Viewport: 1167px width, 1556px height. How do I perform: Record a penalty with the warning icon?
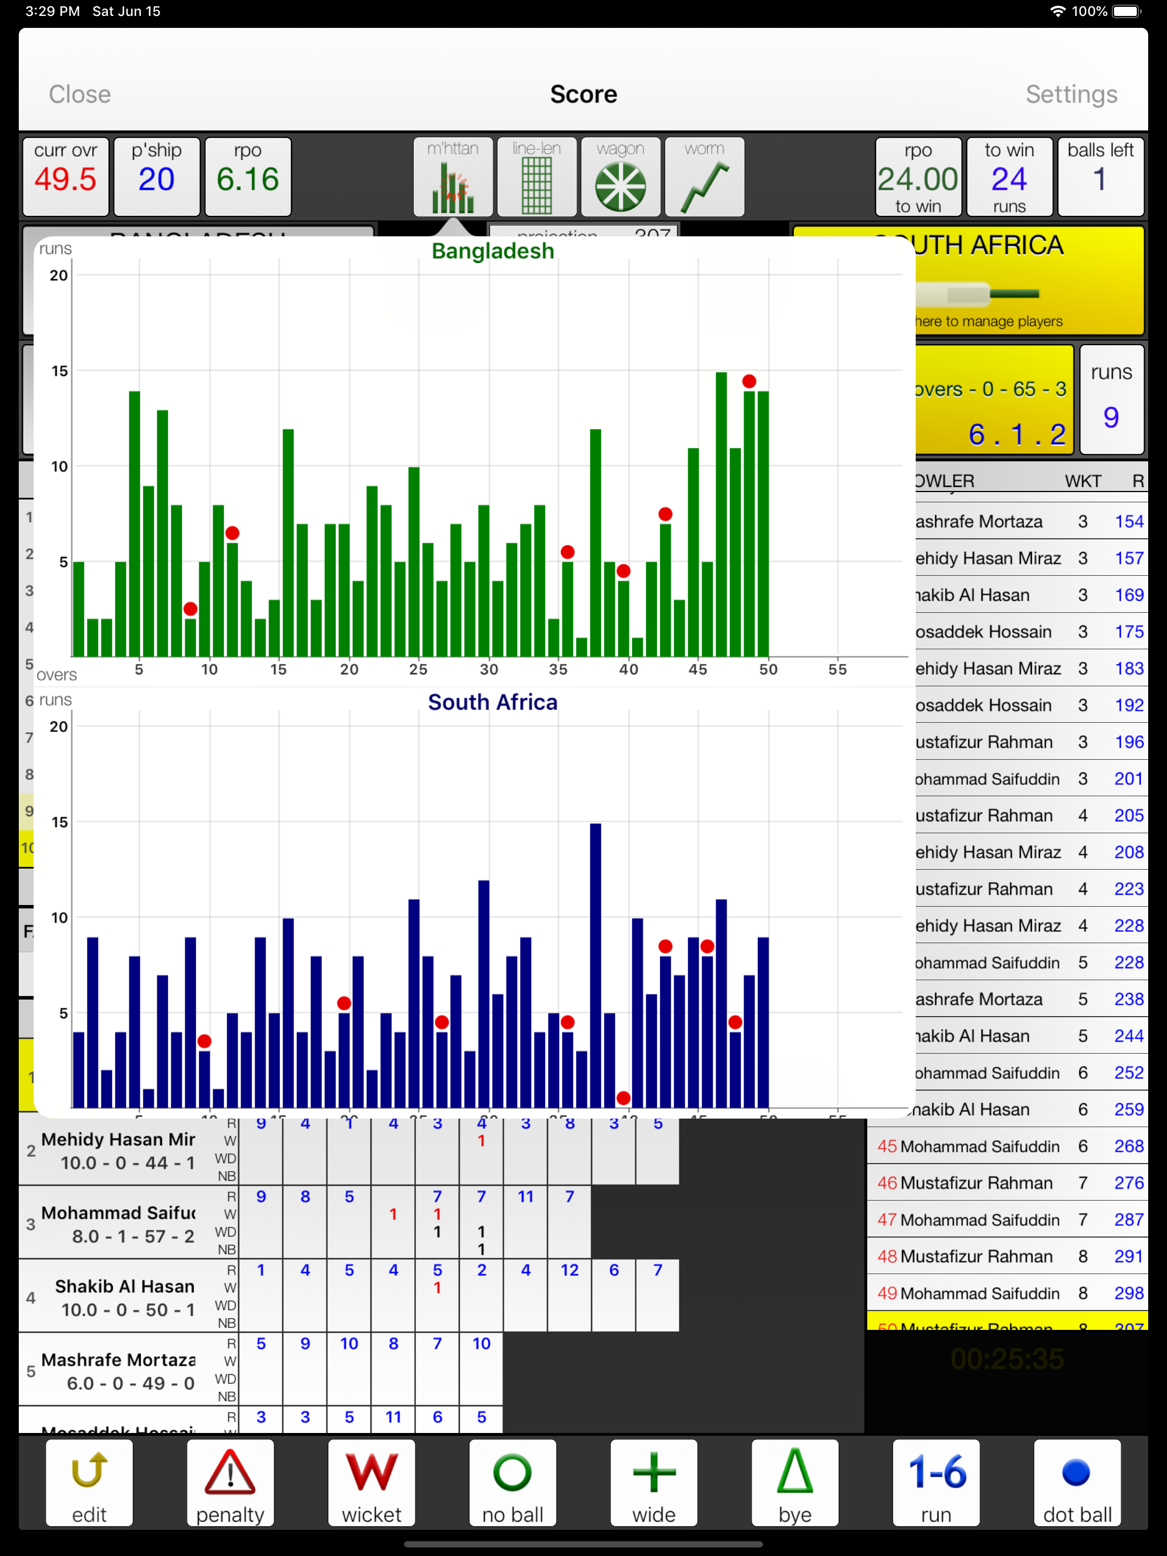click(x=230, y=1482)
